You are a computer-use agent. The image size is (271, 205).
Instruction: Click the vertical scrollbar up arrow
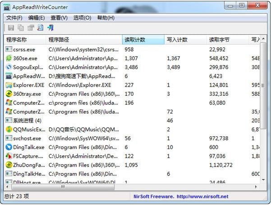pos(263,38)
